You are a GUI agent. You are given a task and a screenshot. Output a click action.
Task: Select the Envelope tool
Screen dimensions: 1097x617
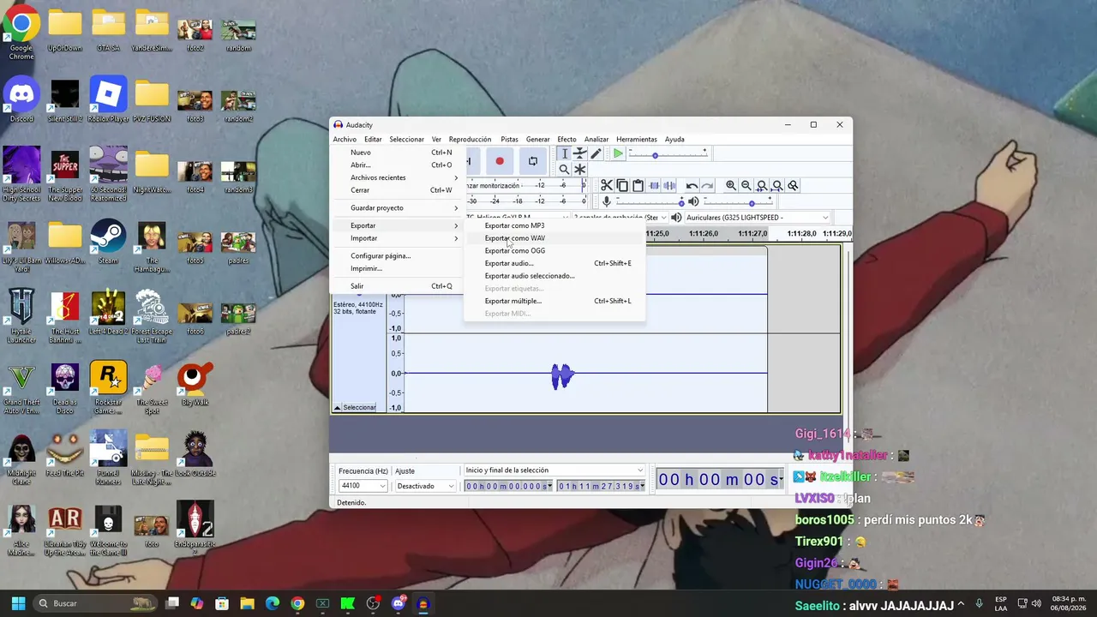(580, 153)
